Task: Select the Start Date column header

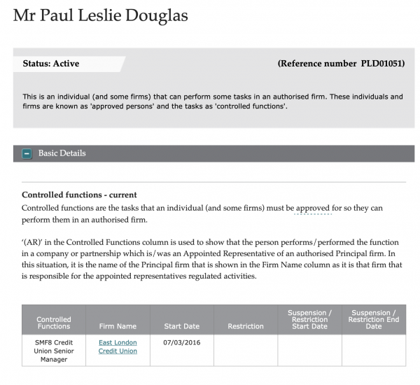Action: (x=182, y=320)
